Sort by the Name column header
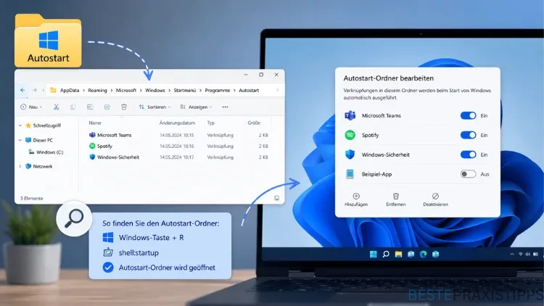The image size is (544, 306). click(95, 123)
